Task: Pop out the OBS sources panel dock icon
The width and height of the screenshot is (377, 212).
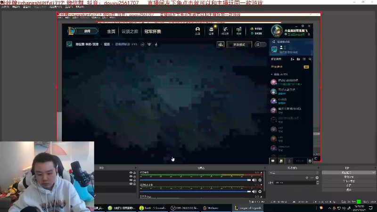Action: 135,168
